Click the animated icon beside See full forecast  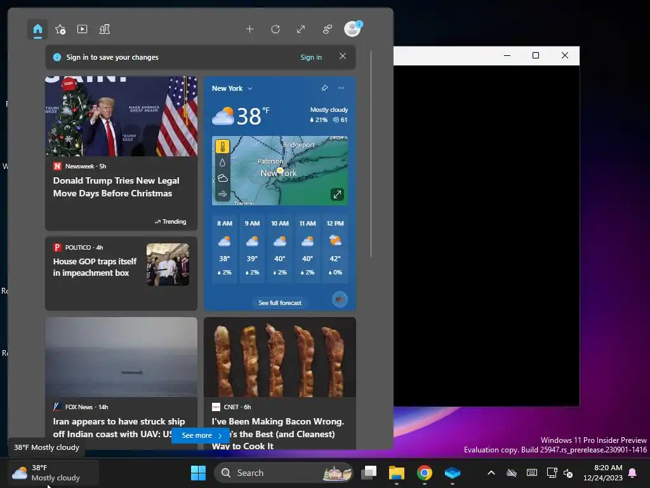(x=340, y=299)
